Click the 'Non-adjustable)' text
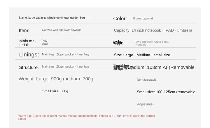This screenshot has height=128, width=210. (x=147, y=80)
